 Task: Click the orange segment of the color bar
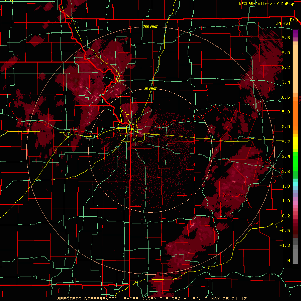295,113
